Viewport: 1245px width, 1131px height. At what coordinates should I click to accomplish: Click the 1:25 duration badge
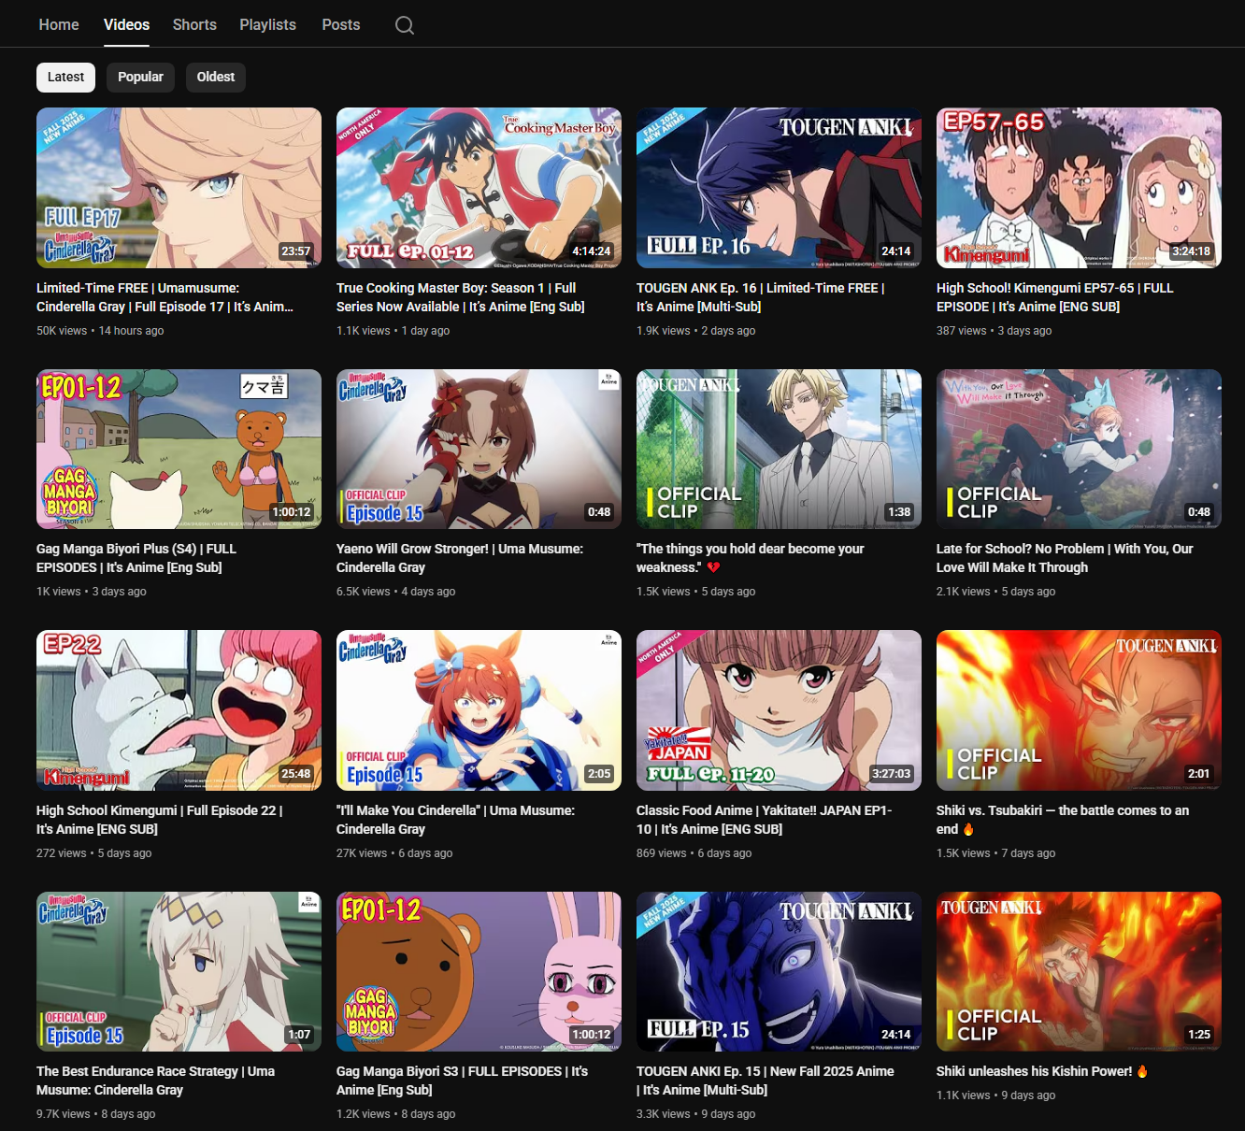(1199, 1035)
